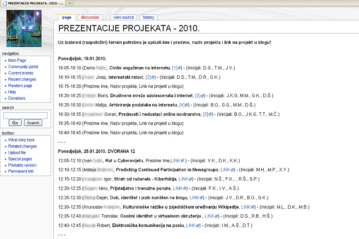The image size is (359, 239).
Task: Open the 'Permanent link' toolbox link
Action: coord(21,171)
